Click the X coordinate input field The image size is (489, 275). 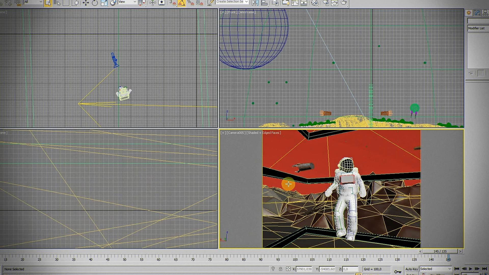coord(304,269)
